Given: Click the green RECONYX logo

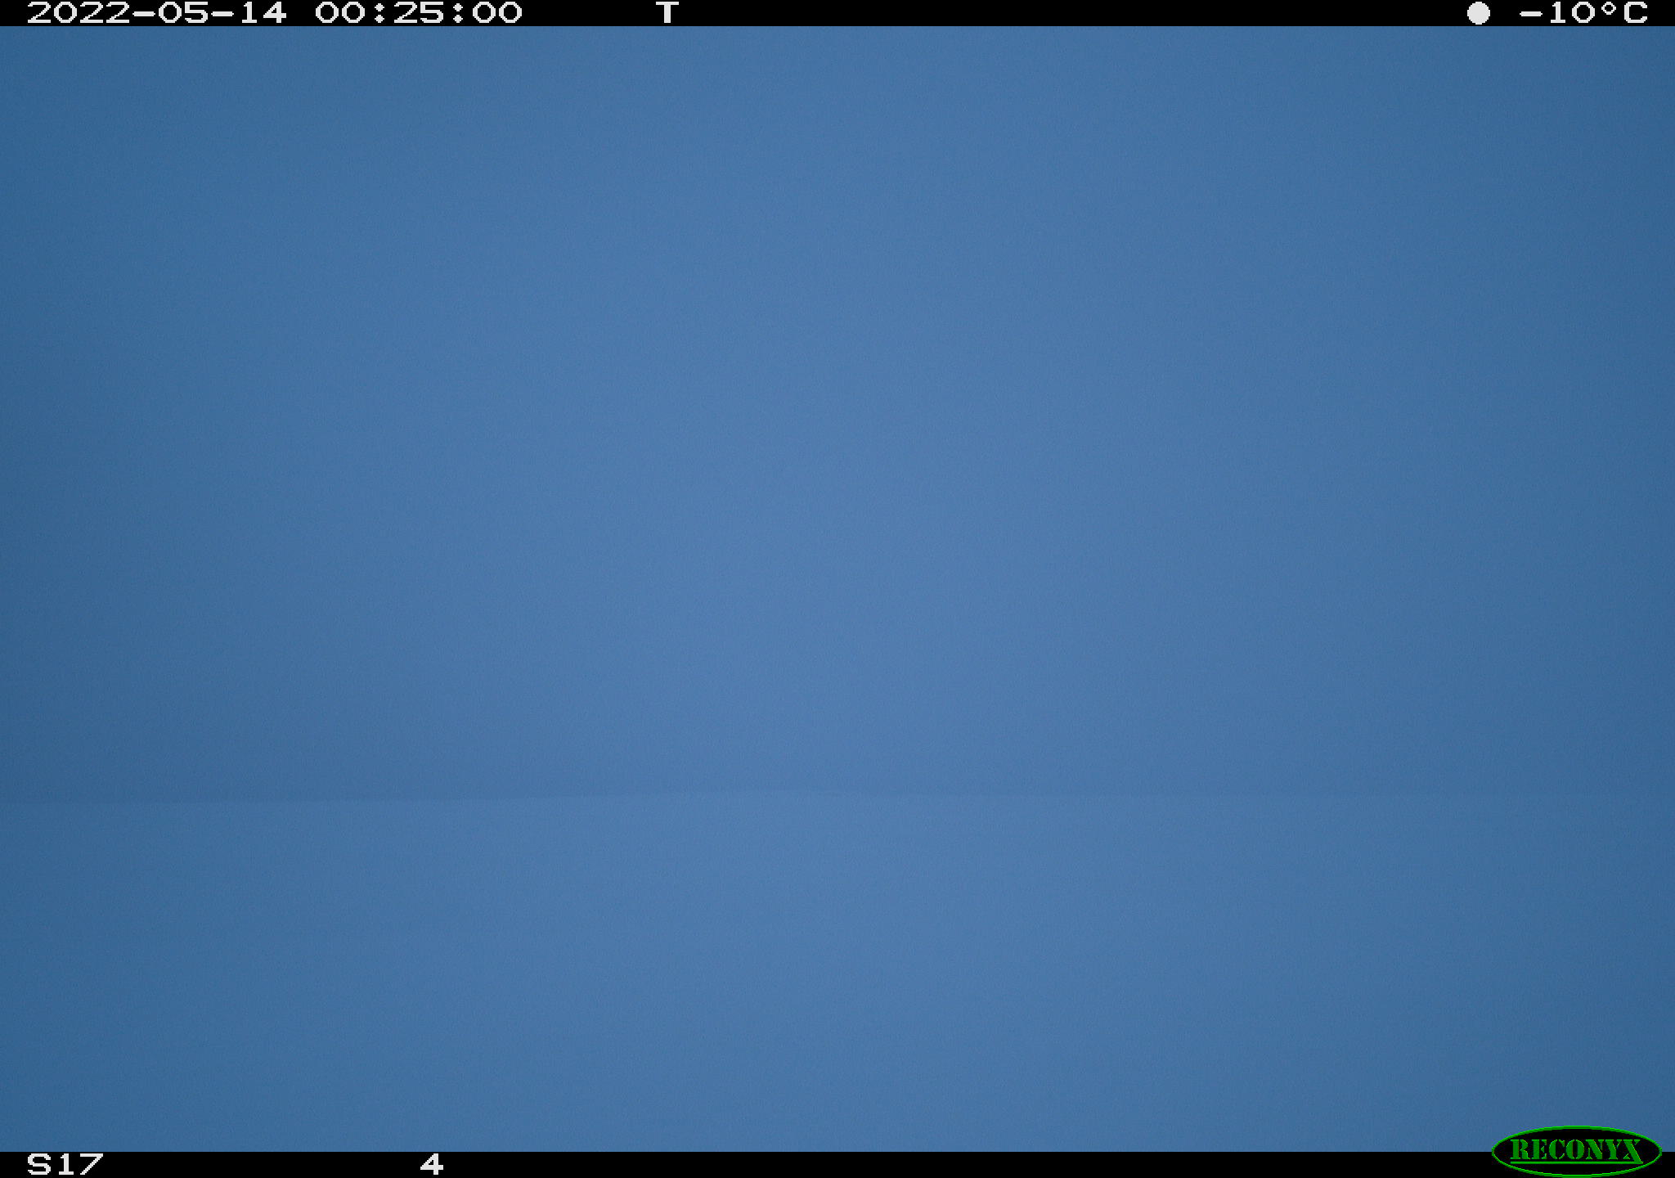Looking at the screenshot, I should pos(1576,1150).
